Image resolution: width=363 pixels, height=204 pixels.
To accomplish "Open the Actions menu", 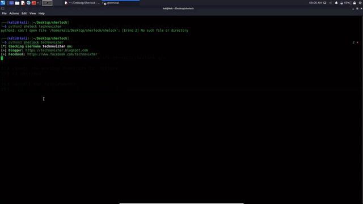I will point(14,14).
